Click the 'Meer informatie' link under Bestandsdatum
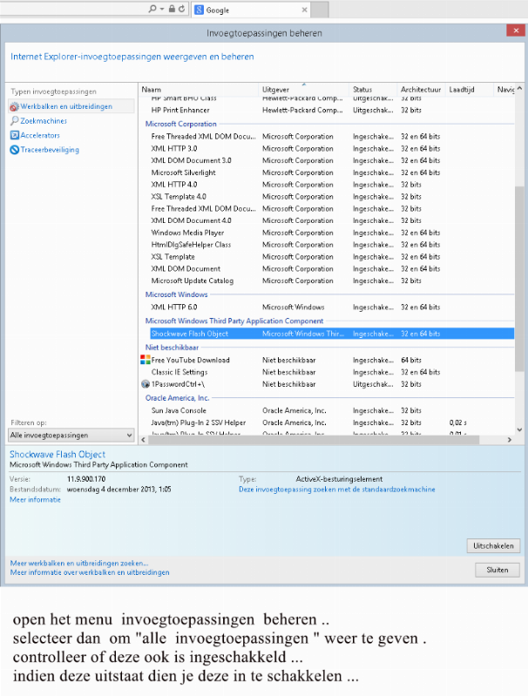This screenshot has height=696, width=528. pyautogui.click(x=30, y=499)
